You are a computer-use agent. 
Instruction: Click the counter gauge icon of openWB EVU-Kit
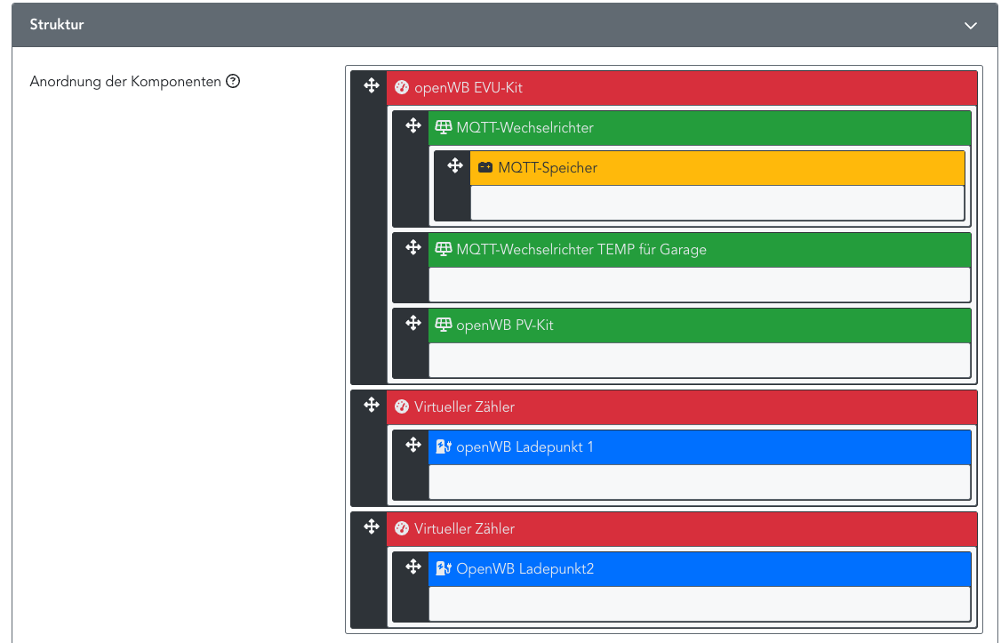[x=402, y=87]
